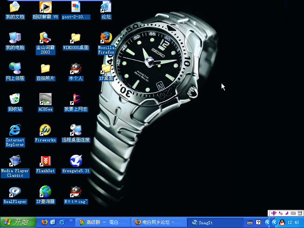Toggle the 中 Chinese input mode indicator
Screen dimensions: 304x228
click(x=274, y=213)
